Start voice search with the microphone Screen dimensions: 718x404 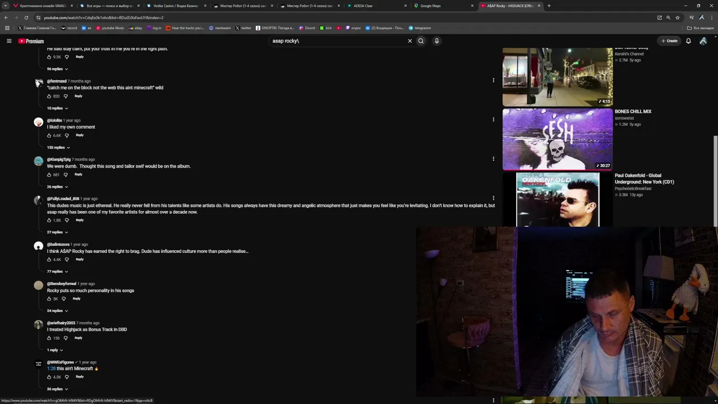point(436,41)
